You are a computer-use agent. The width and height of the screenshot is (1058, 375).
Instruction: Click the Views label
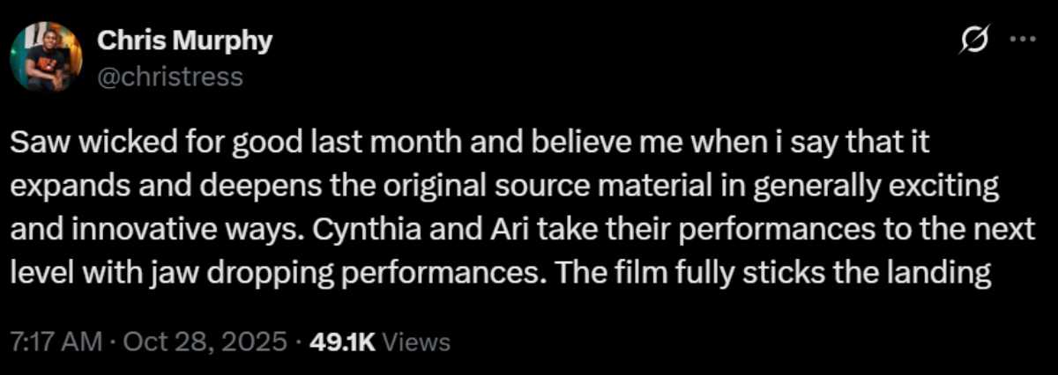[418, 342]
